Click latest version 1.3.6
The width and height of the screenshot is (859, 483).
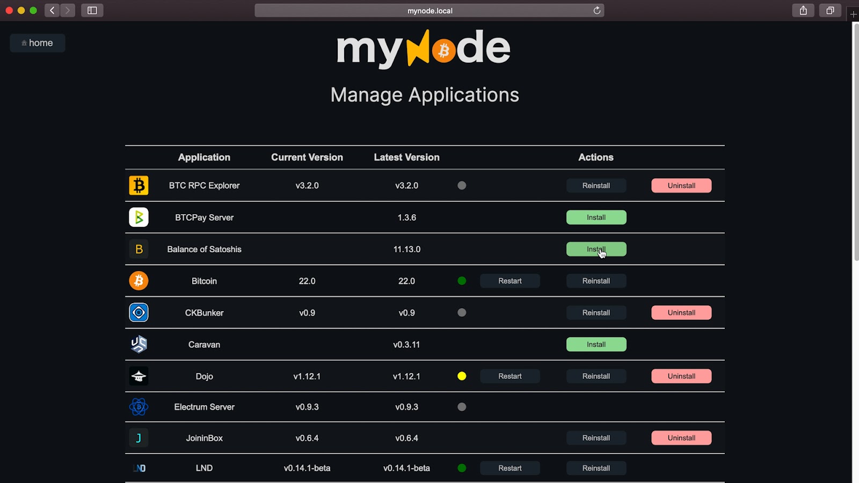coord(407,217)
